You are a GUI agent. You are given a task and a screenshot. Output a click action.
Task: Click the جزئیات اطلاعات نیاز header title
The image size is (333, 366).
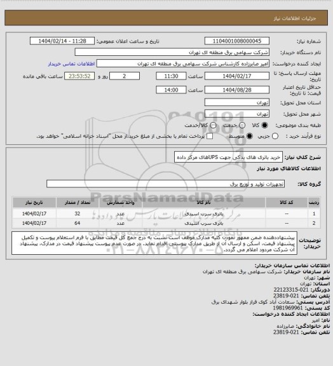pyautogui.click(x=295, y=18)
